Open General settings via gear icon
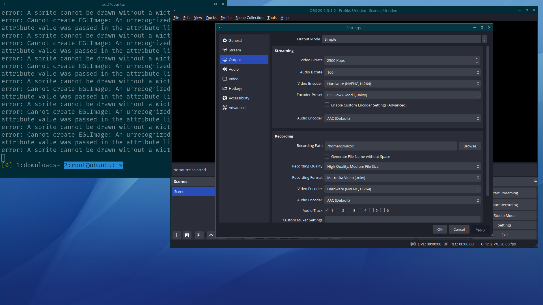543x305 pixels. (x=225, y=40)
